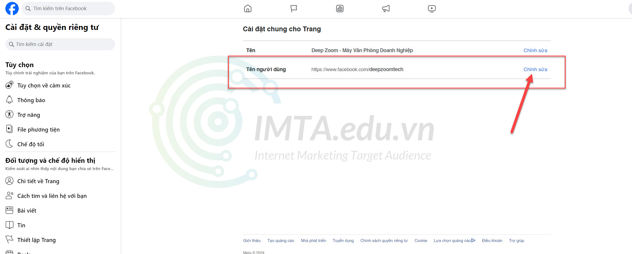632x254 pixels.
Task: Click the search field 'Tìm kiếm trên Facebook'
Action: click(x=68, y=9)
